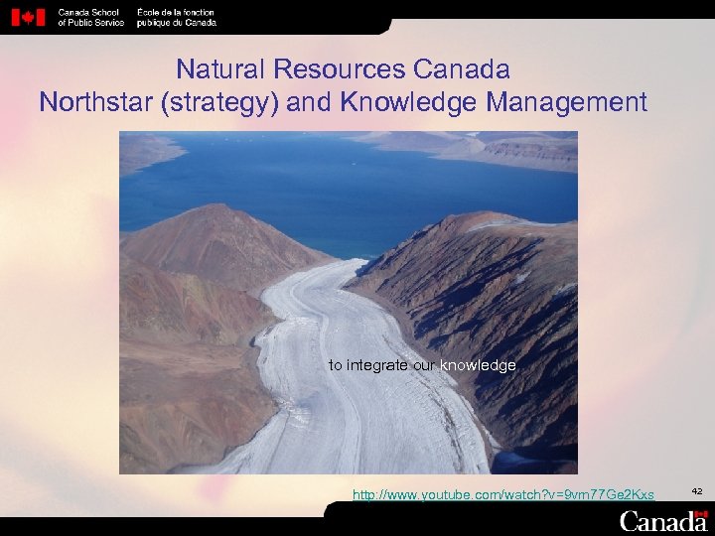The height and width of the screenshot is (536, 715).
Task: Click 'École de la fonction publique du Canada'
Action: point(177,18)
